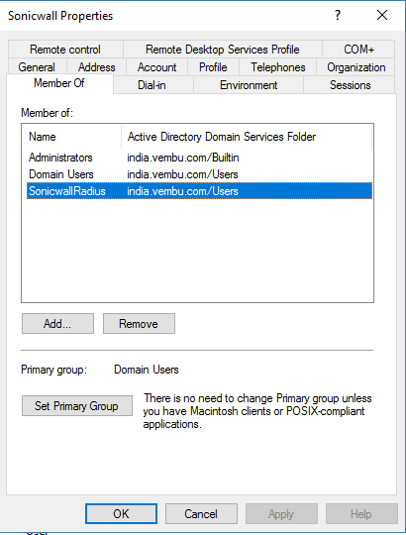Viewport: 406px width, 535px height.
Task: Click the Add... button
Action: click(x=57, y=323)
